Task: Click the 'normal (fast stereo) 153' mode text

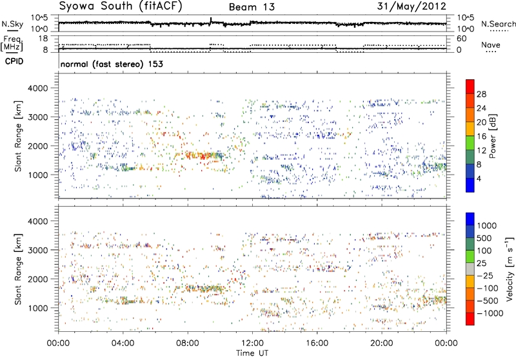Action: (112, 64)
